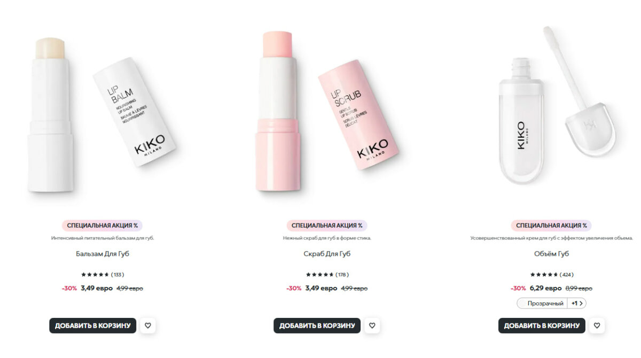
Task: Select the Прозрачный shade option
Action: tap(542, 303)
